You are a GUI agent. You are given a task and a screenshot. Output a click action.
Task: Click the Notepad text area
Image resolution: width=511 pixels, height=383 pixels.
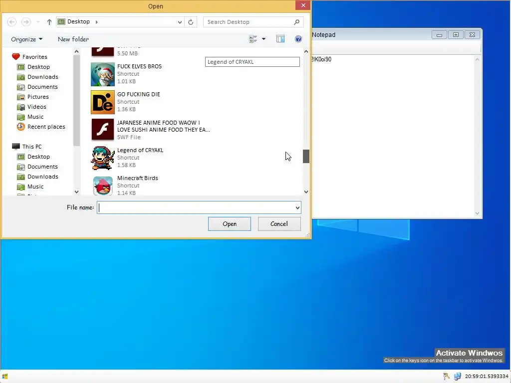pyautogui.click(x=393, y=136)
